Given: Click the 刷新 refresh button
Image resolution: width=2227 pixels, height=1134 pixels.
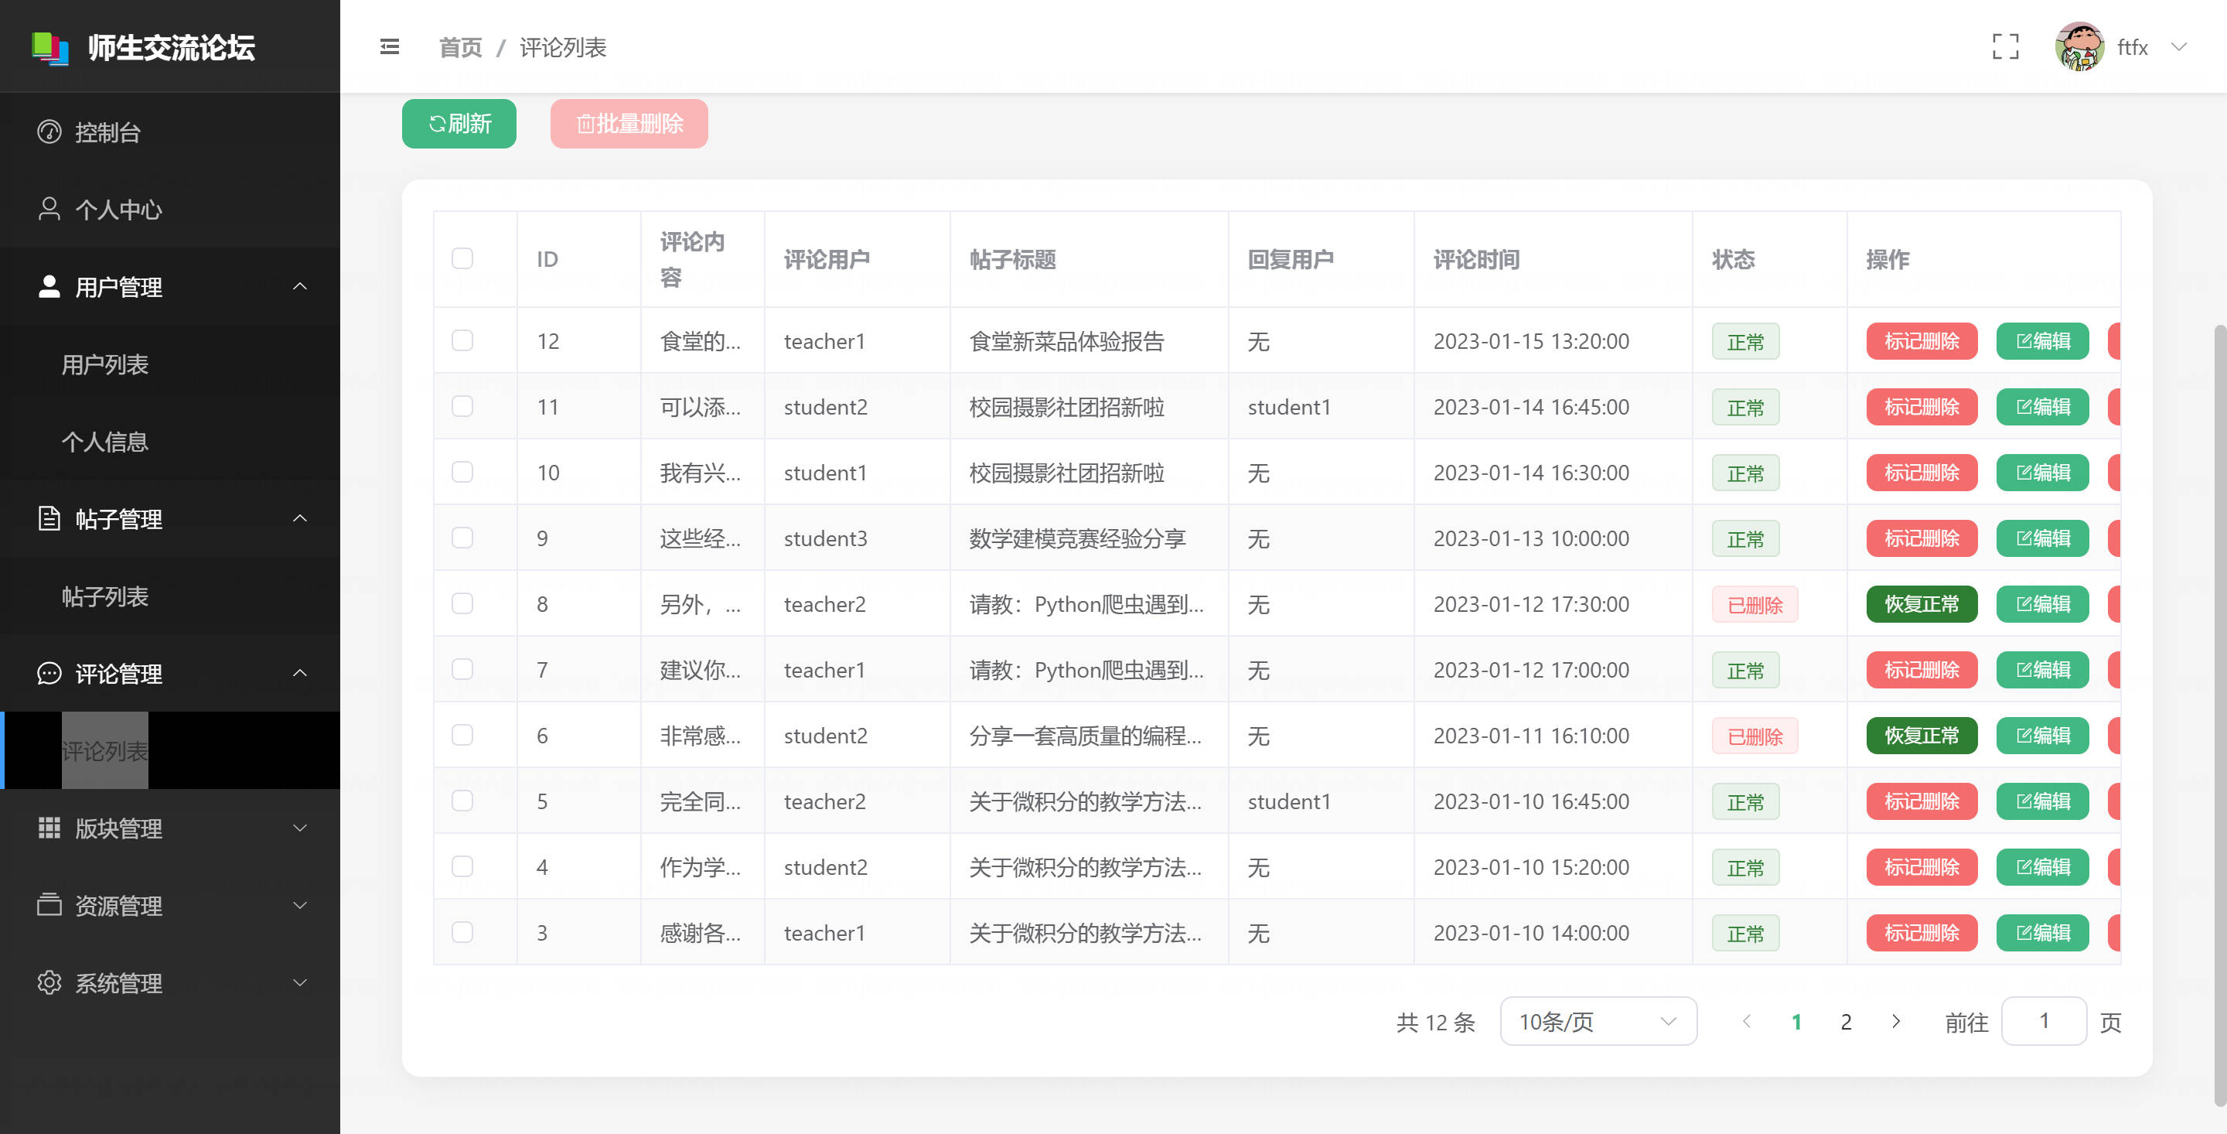Looking at the screenshot, I should coord(459,124).
